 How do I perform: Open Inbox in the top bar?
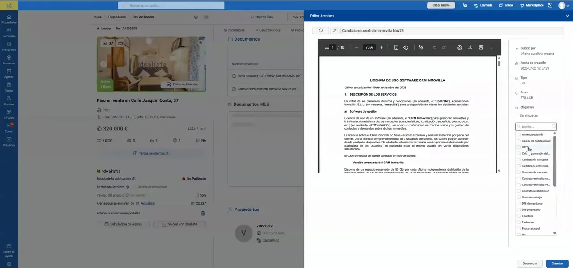coord(506,5)
